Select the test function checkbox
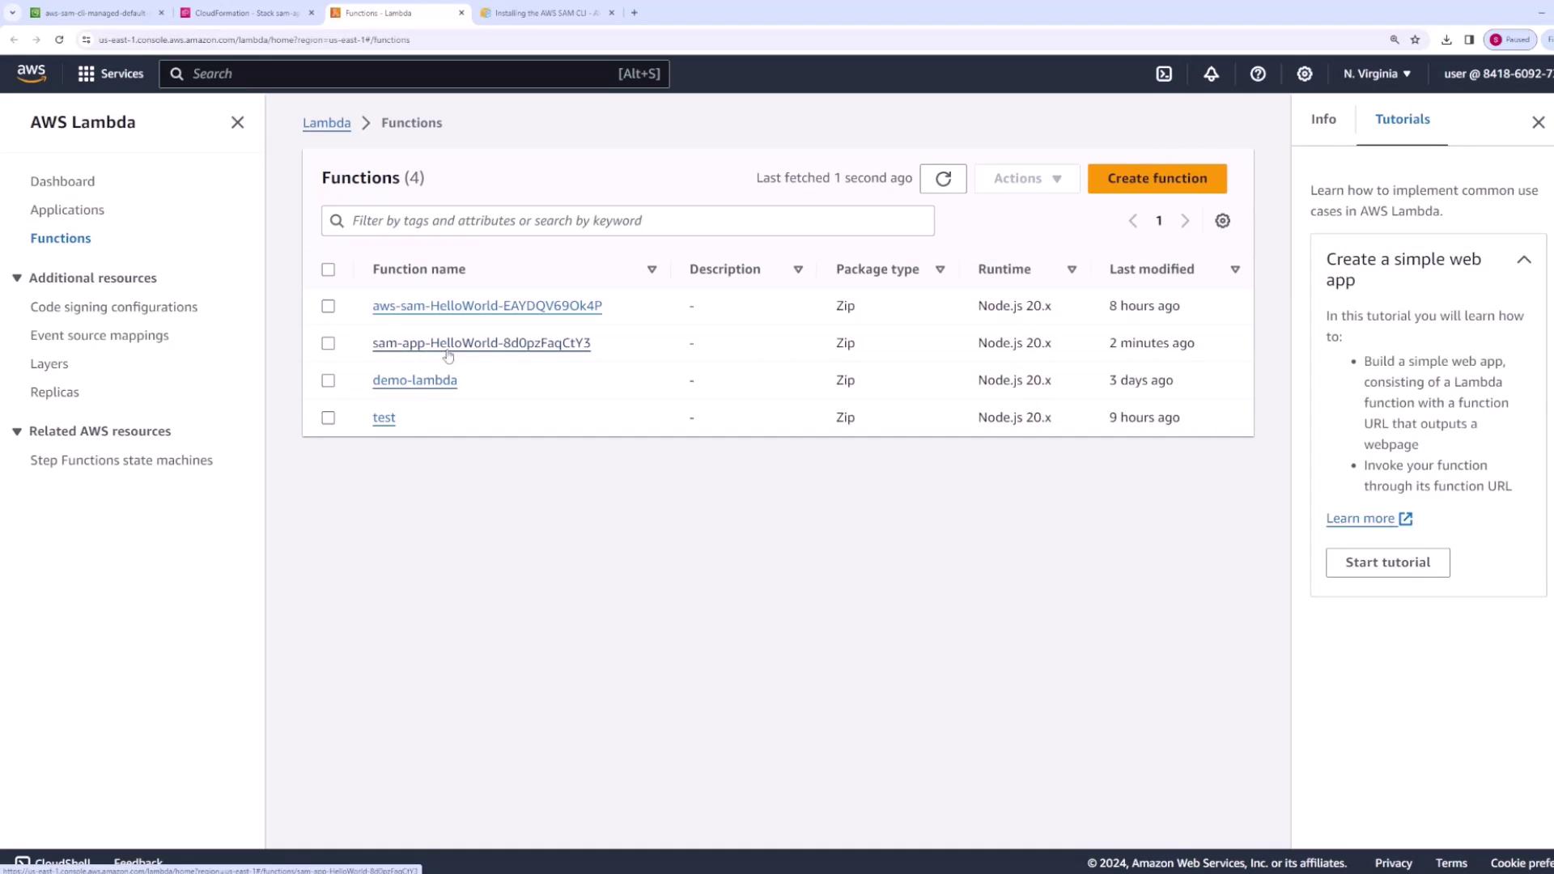Image resolution: width=1554 pixels, height=874 pixels. click(328, 418)
